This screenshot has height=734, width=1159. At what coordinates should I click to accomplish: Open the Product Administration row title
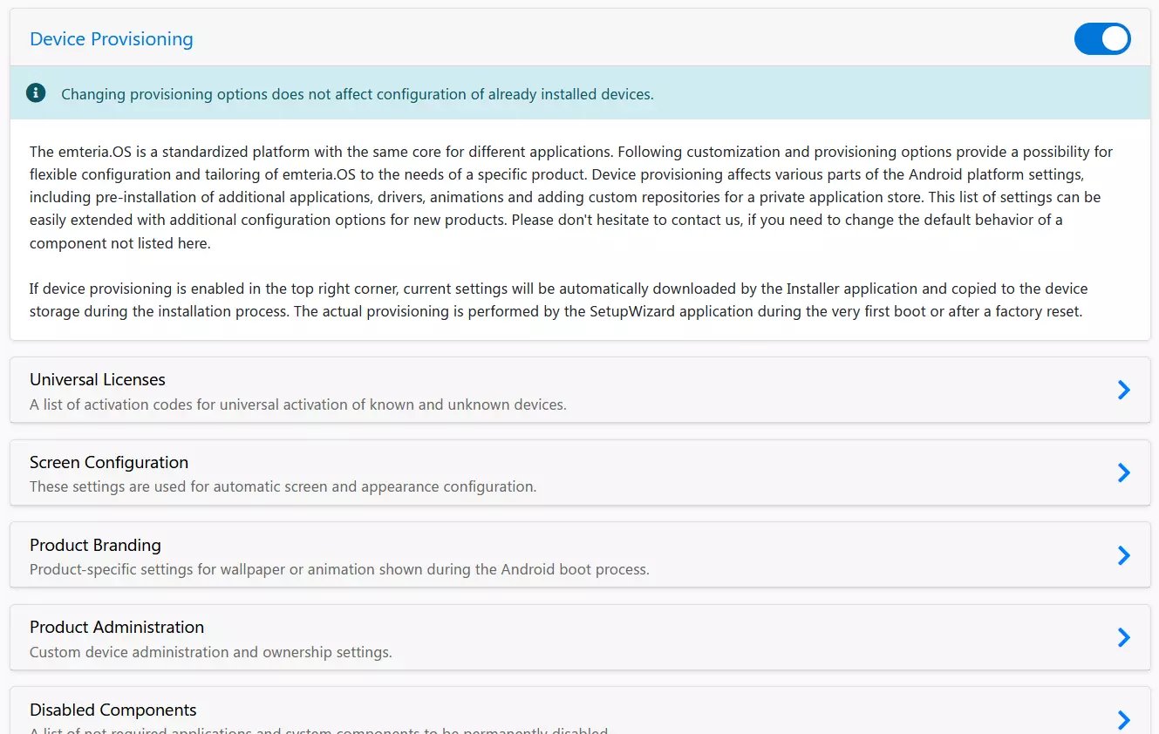117,628
